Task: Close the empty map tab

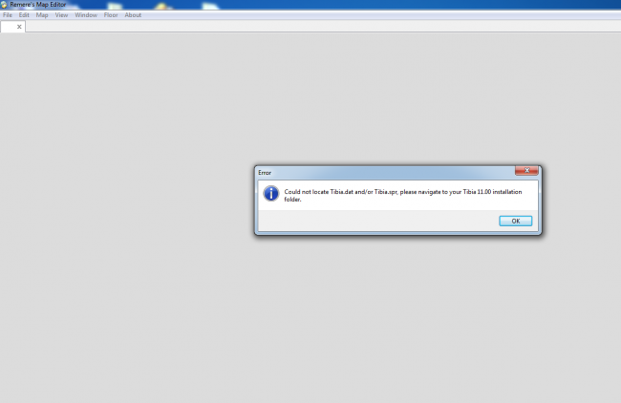Action: tap(19, 27)
